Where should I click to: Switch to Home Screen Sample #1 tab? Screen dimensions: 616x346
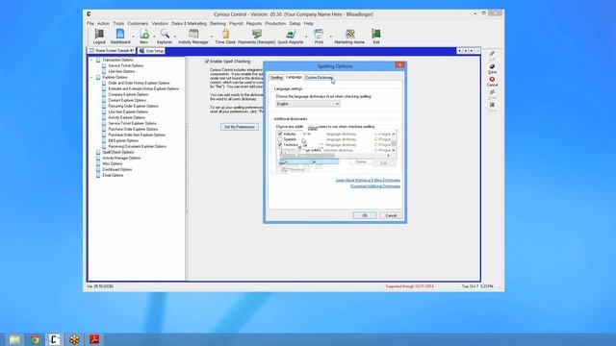[112, 51]
